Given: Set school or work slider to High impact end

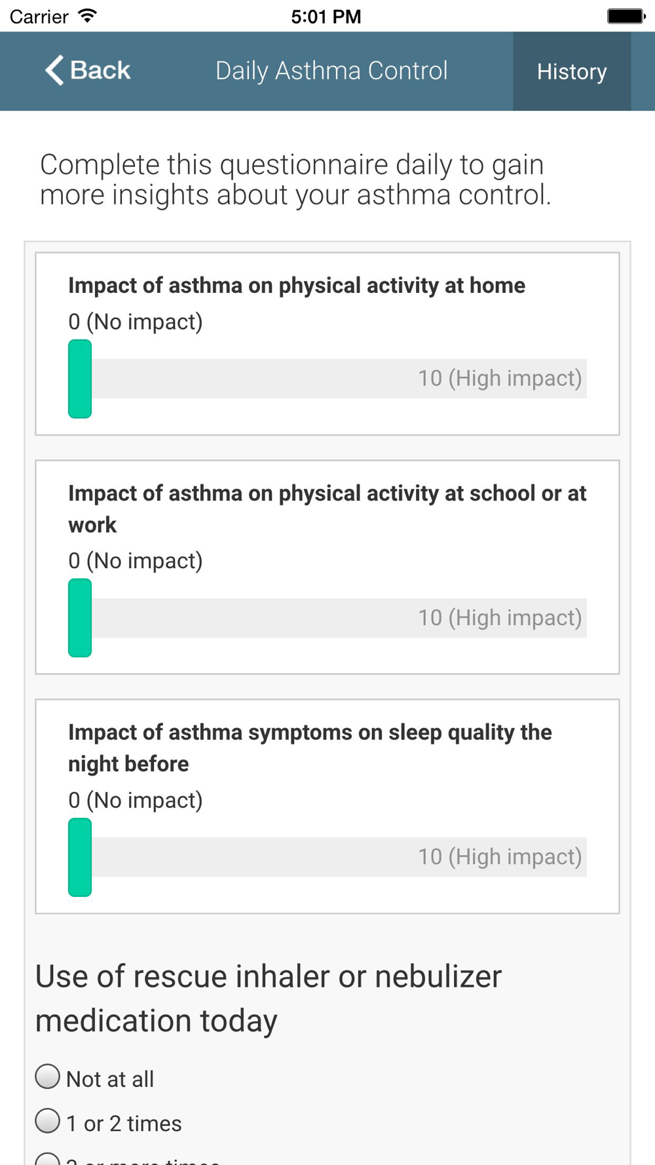Looking at the screenshot, I should pos(580,618).
